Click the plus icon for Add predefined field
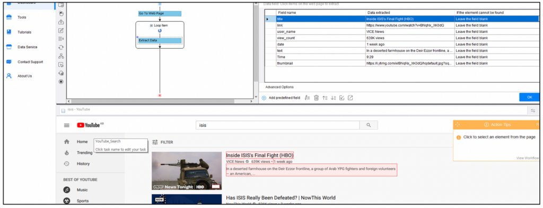543x208 pixels. point(264,98)
